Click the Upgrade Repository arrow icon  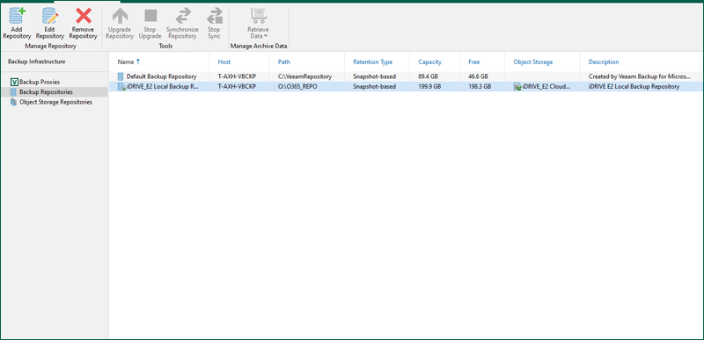[120, 16]
